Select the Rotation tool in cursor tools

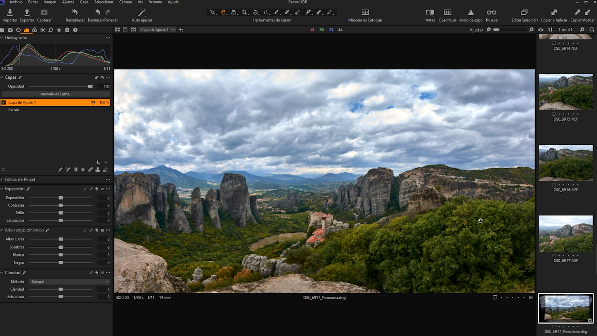click(x=255, y=12)
